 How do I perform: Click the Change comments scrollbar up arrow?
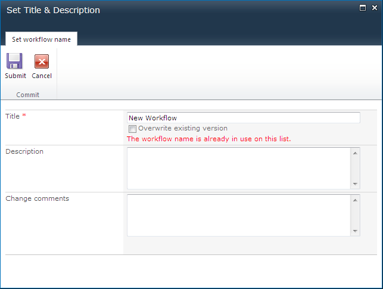click(355, 200)
